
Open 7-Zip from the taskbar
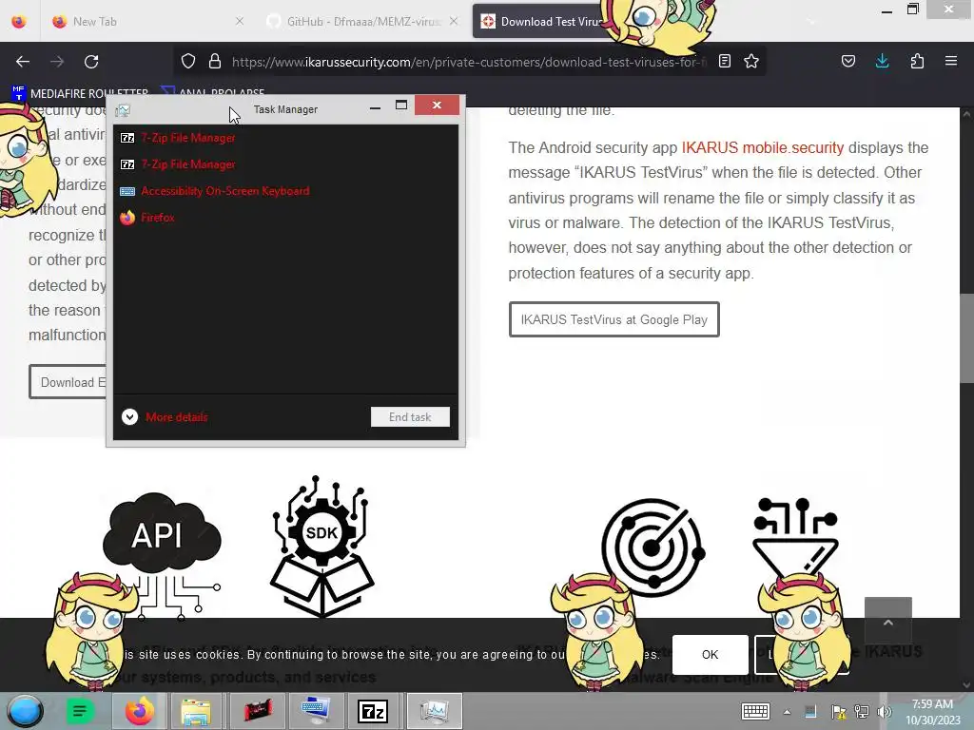373,711
